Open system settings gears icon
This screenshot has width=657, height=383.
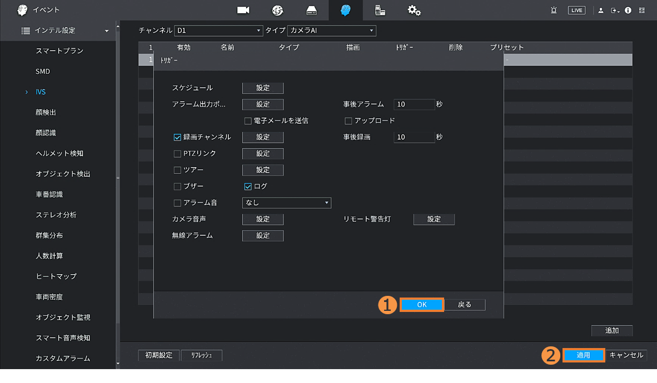tap(414, 10)
